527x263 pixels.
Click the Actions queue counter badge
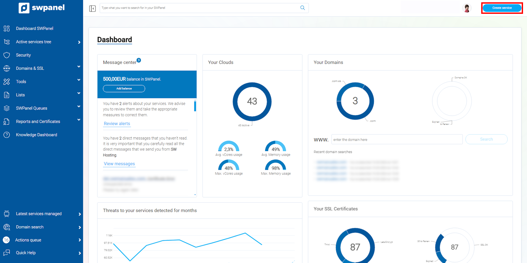tap(6, 240)
